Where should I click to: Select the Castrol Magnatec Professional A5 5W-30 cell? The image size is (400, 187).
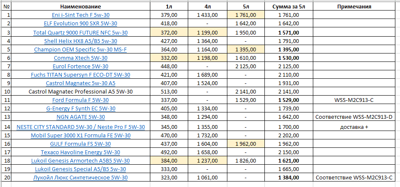[x=80, y=91]
